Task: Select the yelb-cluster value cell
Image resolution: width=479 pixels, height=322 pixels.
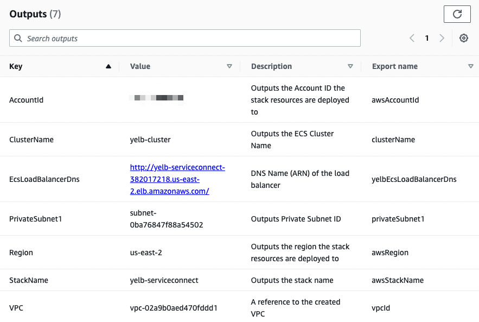Action: tap(150, 140)
